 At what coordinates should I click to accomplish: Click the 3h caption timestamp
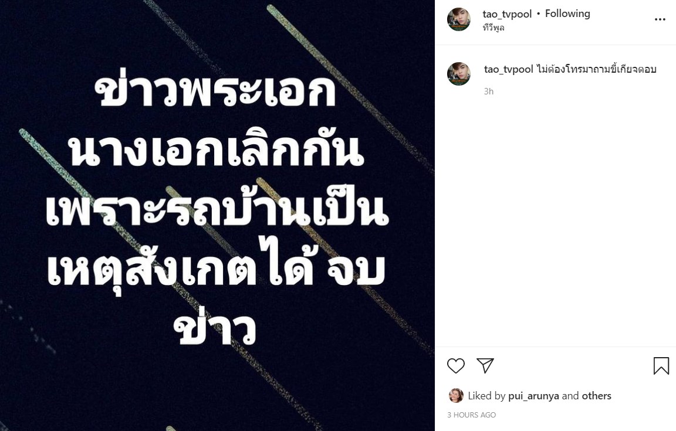point(488,91)
